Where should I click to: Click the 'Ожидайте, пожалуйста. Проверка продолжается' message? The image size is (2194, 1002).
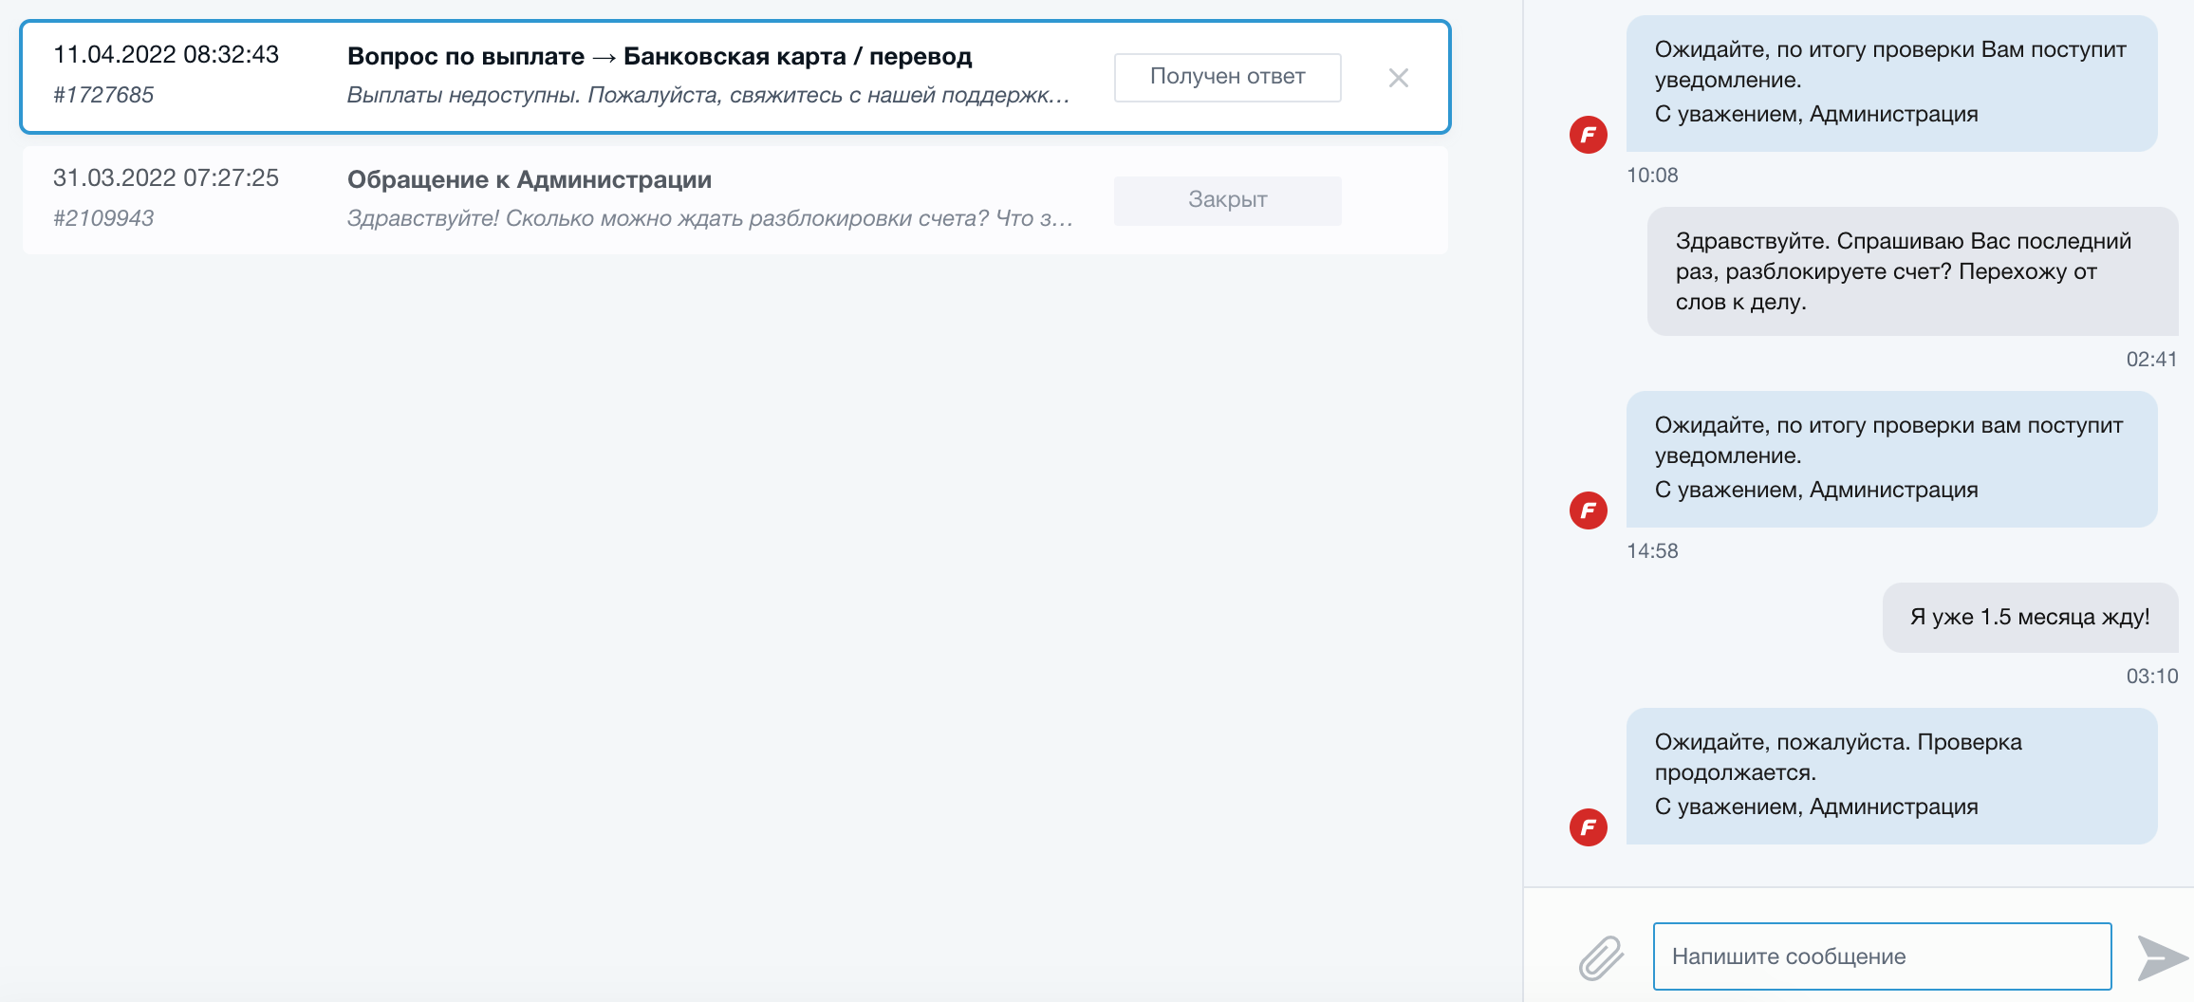[1890, 774]
